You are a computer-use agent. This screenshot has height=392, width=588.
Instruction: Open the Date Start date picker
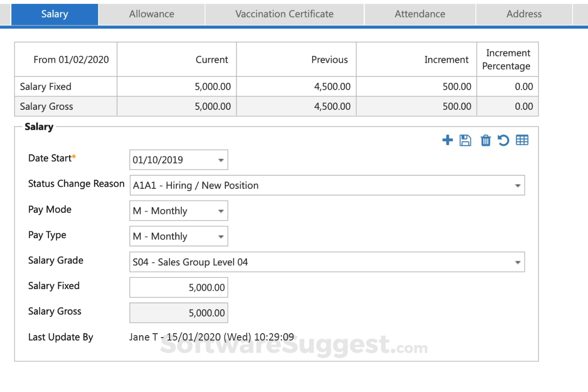[218, 160]
